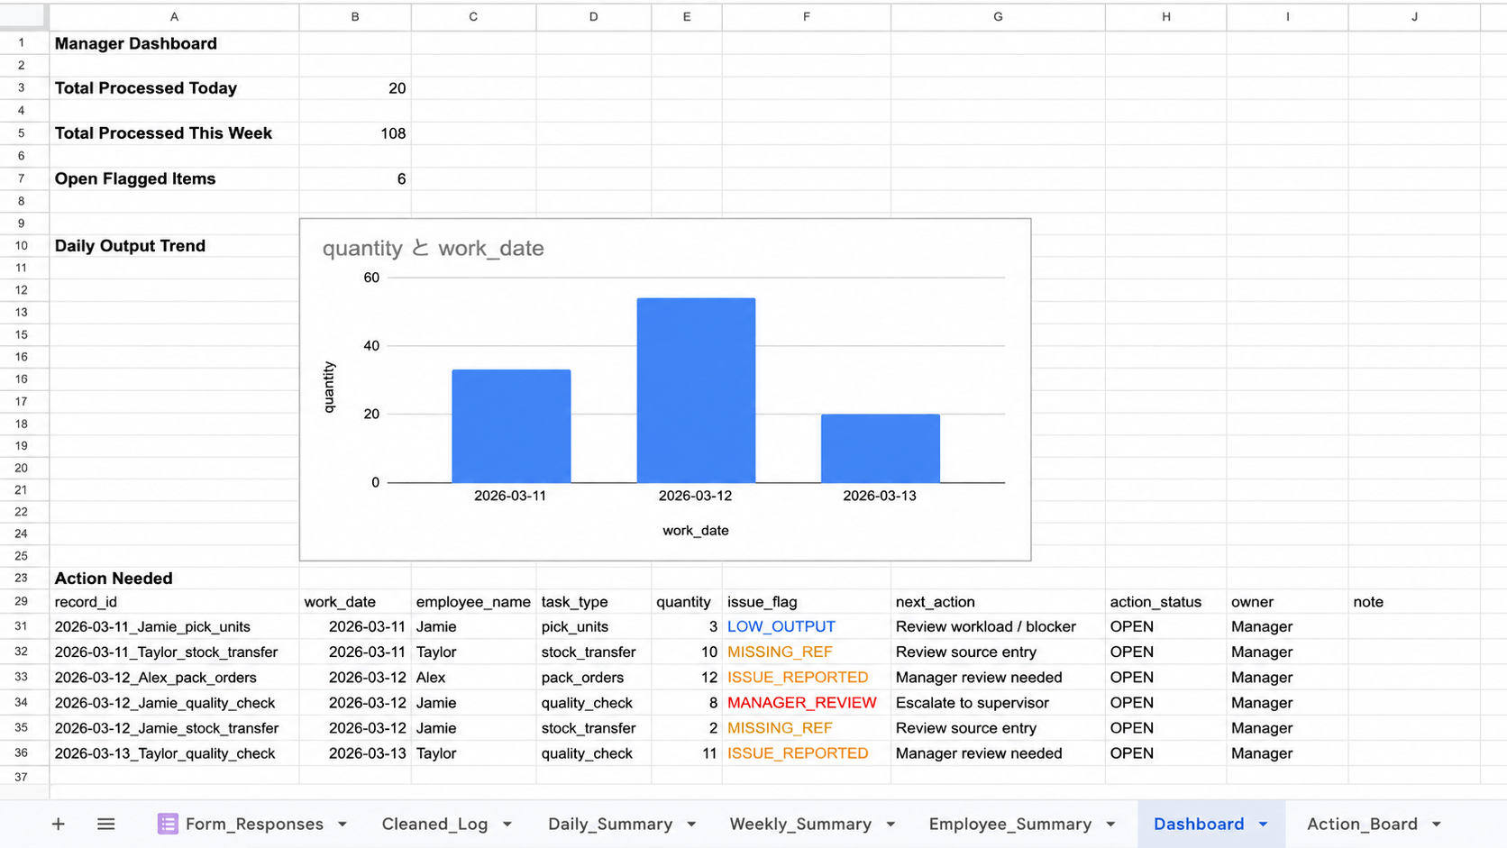The width and height of the screenshot is (1507, 848).
Task: Open the Daily_Summary tab dropdown arrow
Action: click(691, 825)
